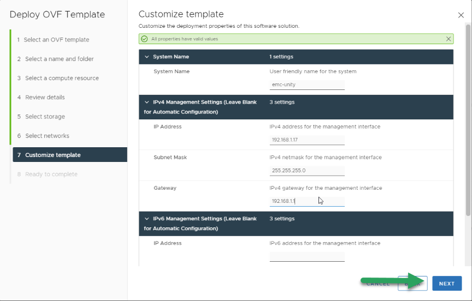Select step 7 Customize template
472x301 pixels.
(x=70, y=155)
